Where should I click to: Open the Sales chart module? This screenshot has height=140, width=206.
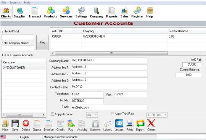coord(124,12)
